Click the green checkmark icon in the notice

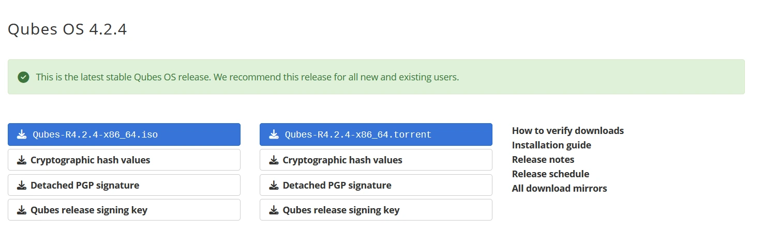tap(23, 77)
